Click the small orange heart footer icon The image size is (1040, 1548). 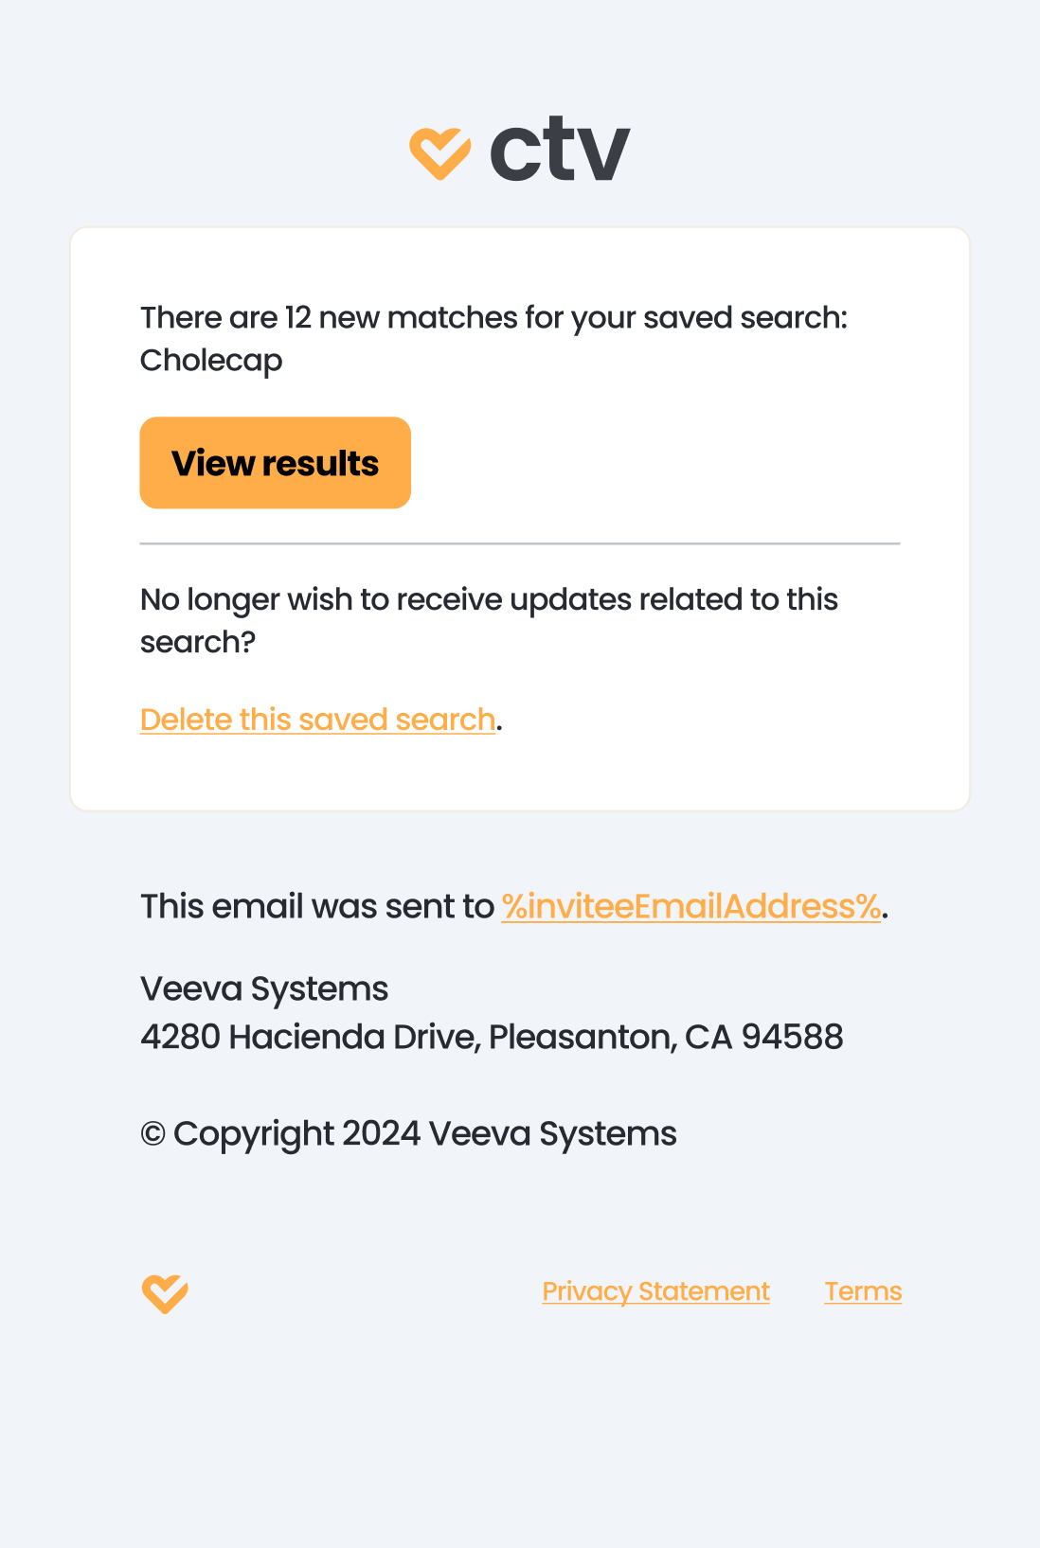pos(165,1293)
